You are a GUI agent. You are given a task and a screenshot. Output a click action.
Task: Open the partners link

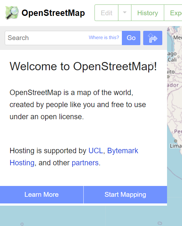(x=85, y=163)
